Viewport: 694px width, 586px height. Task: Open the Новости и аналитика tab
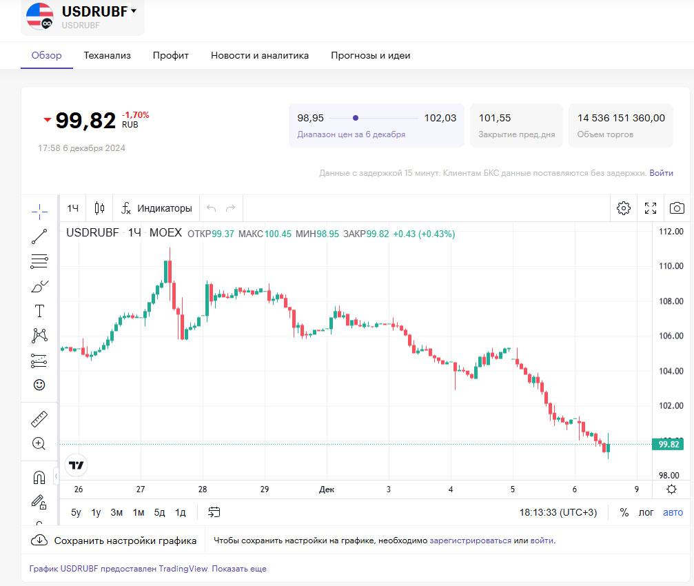click(259, 55)
